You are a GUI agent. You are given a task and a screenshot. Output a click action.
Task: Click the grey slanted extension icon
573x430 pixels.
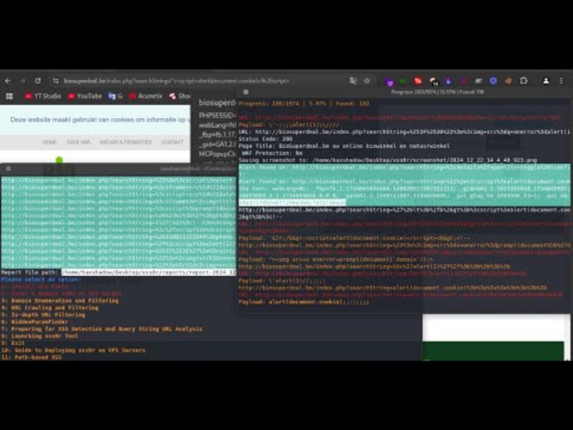tap(478, 81)
